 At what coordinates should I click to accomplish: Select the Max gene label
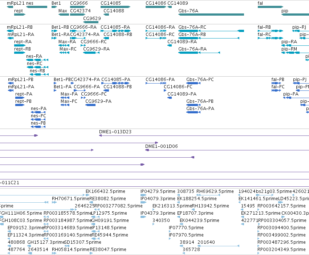click(x=63, y=11)
